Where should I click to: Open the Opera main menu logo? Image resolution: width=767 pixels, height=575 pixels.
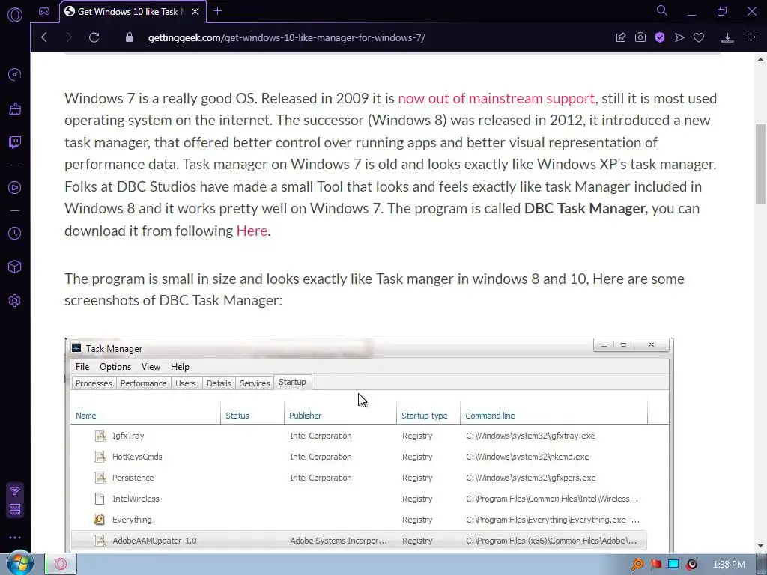point(15,15)
